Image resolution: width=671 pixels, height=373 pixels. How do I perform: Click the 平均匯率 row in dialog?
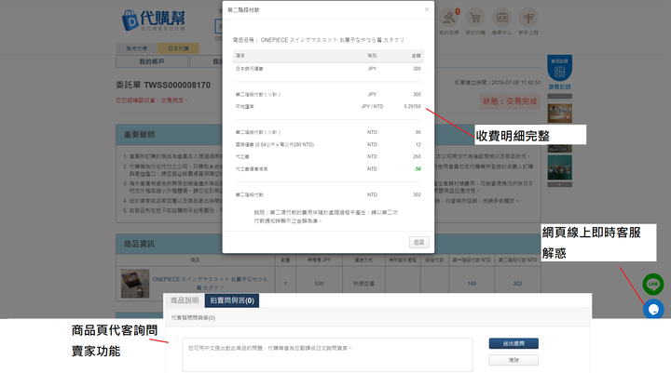click(x=328, y=106)
